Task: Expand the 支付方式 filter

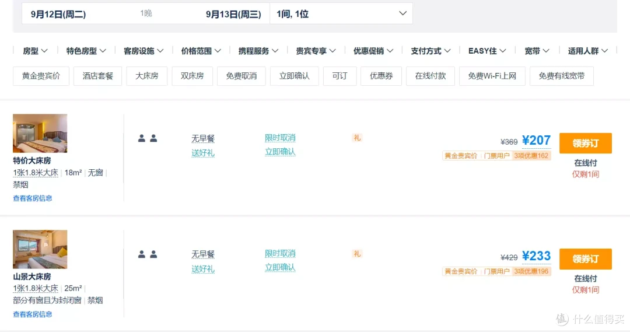Action: [x=430, y=51]
